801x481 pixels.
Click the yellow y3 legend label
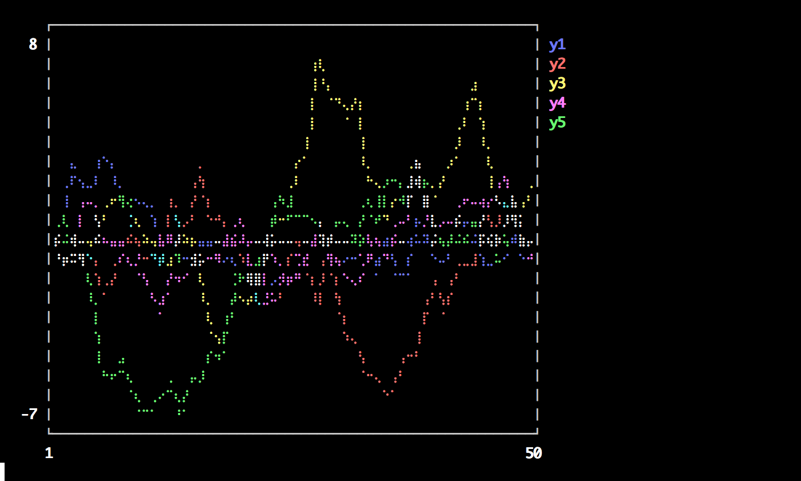pyautogui.click(x=557, y=84)
